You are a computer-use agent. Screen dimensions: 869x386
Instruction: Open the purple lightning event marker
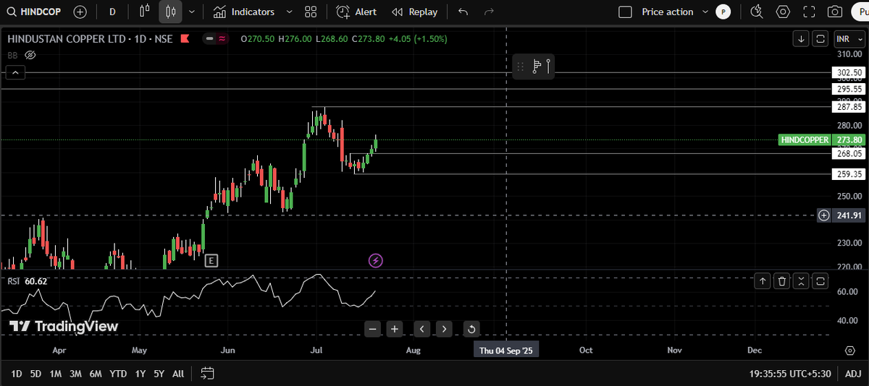pos(375,260)
